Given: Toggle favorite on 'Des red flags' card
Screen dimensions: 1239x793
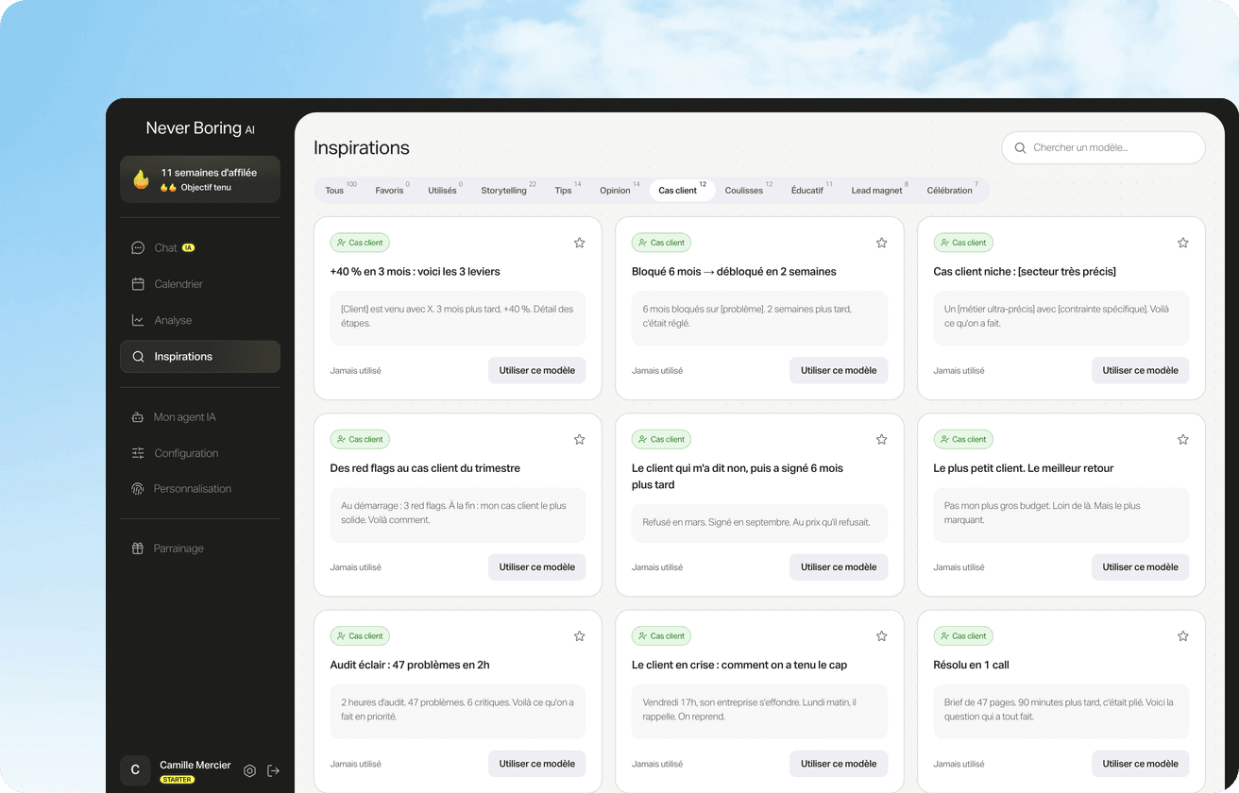Looking at the screenshot, I should click(x=580, y=439).
